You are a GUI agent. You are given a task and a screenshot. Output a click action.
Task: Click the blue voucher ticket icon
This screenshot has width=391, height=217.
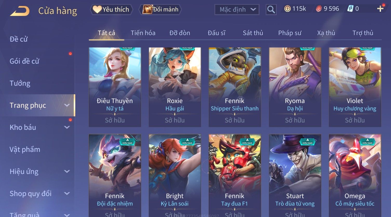[x=350, y=9]
